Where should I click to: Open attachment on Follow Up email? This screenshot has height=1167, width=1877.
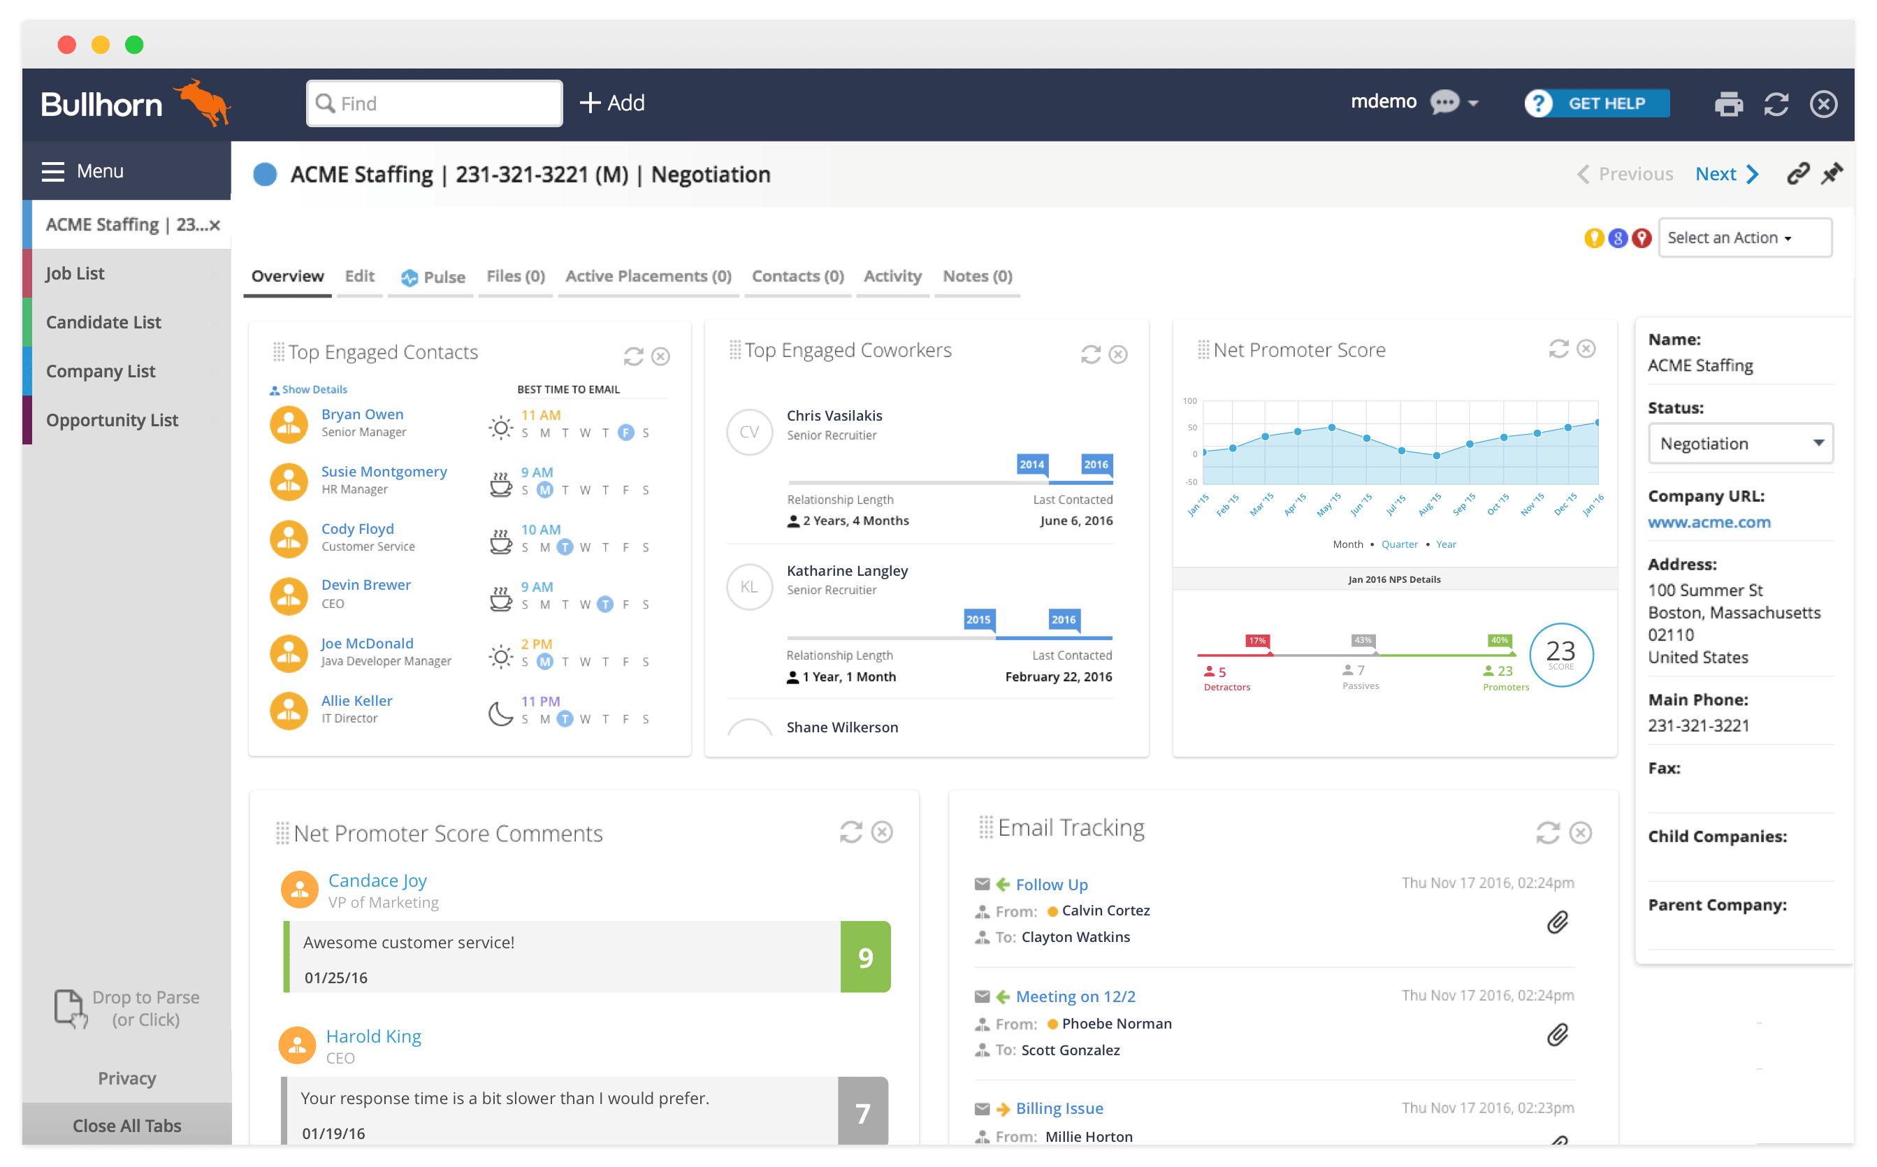coord(1557,922)
